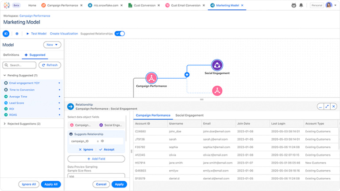Click cell john.doe@email.com
The image size is (340, 191).
[216, 131]
